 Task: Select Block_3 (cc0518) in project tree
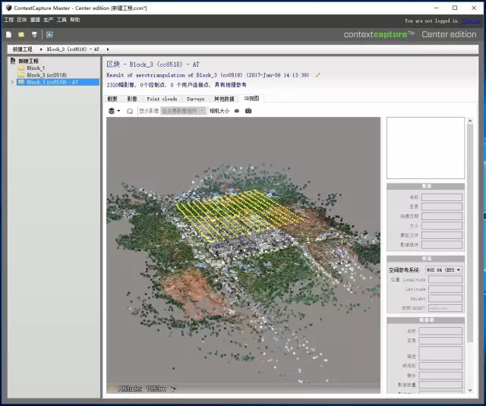(x=46, y=75)
